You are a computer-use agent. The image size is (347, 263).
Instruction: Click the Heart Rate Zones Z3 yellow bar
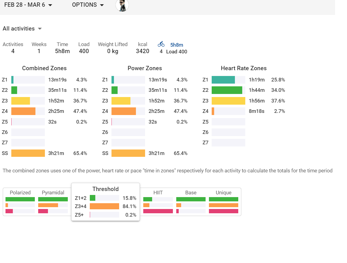pos(228,101)
